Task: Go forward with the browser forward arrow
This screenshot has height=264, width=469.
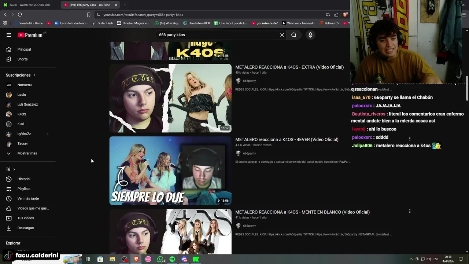Action: coord(12,15)
